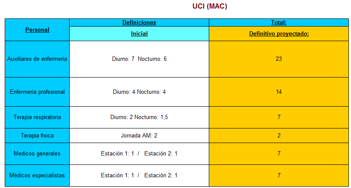
Task: Select the Inicial subheader cell
Action: (139, 33)
